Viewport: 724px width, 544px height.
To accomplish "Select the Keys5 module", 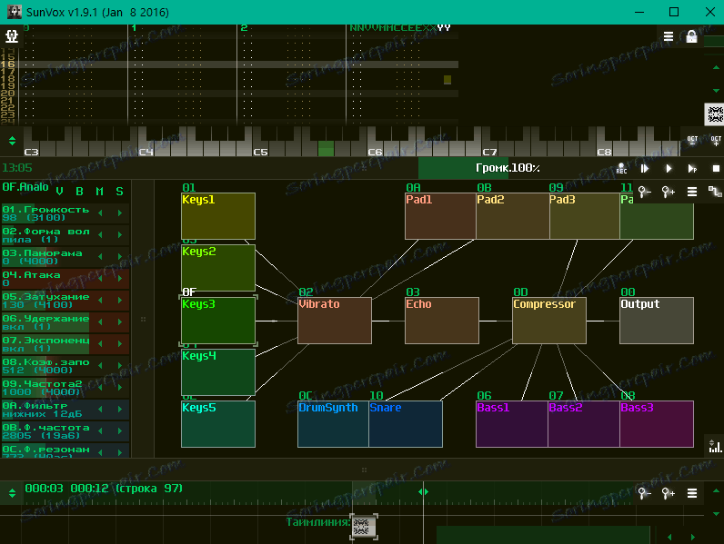I will click(218, 424).
